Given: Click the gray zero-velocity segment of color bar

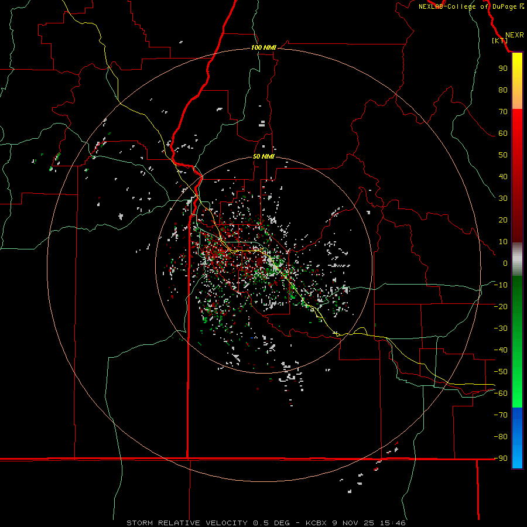Looking at the screenshot, I should point(517,259).
